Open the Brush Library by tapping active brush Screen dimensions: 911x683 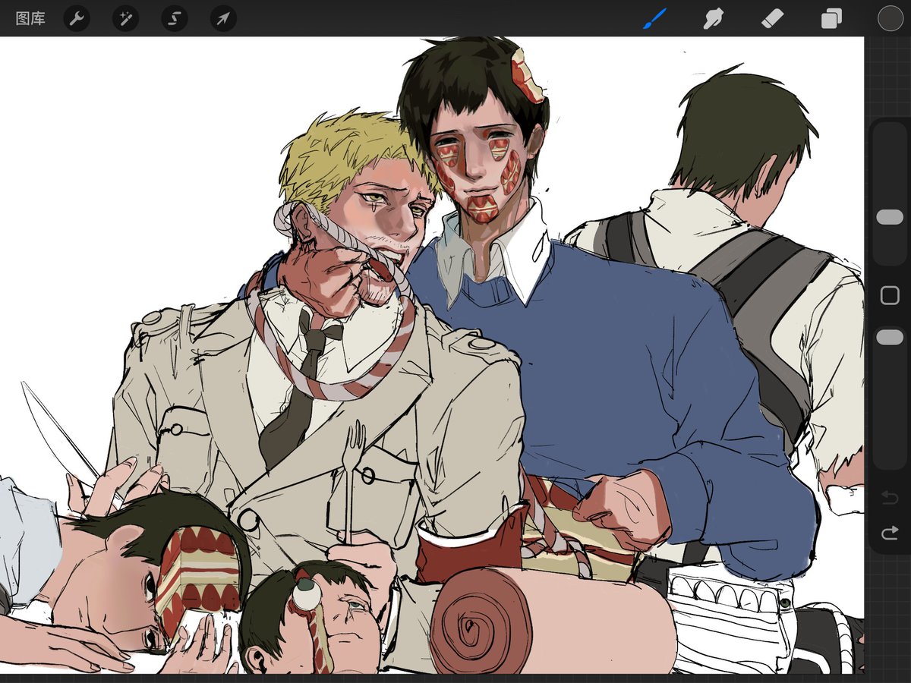[x=654, y=18]
